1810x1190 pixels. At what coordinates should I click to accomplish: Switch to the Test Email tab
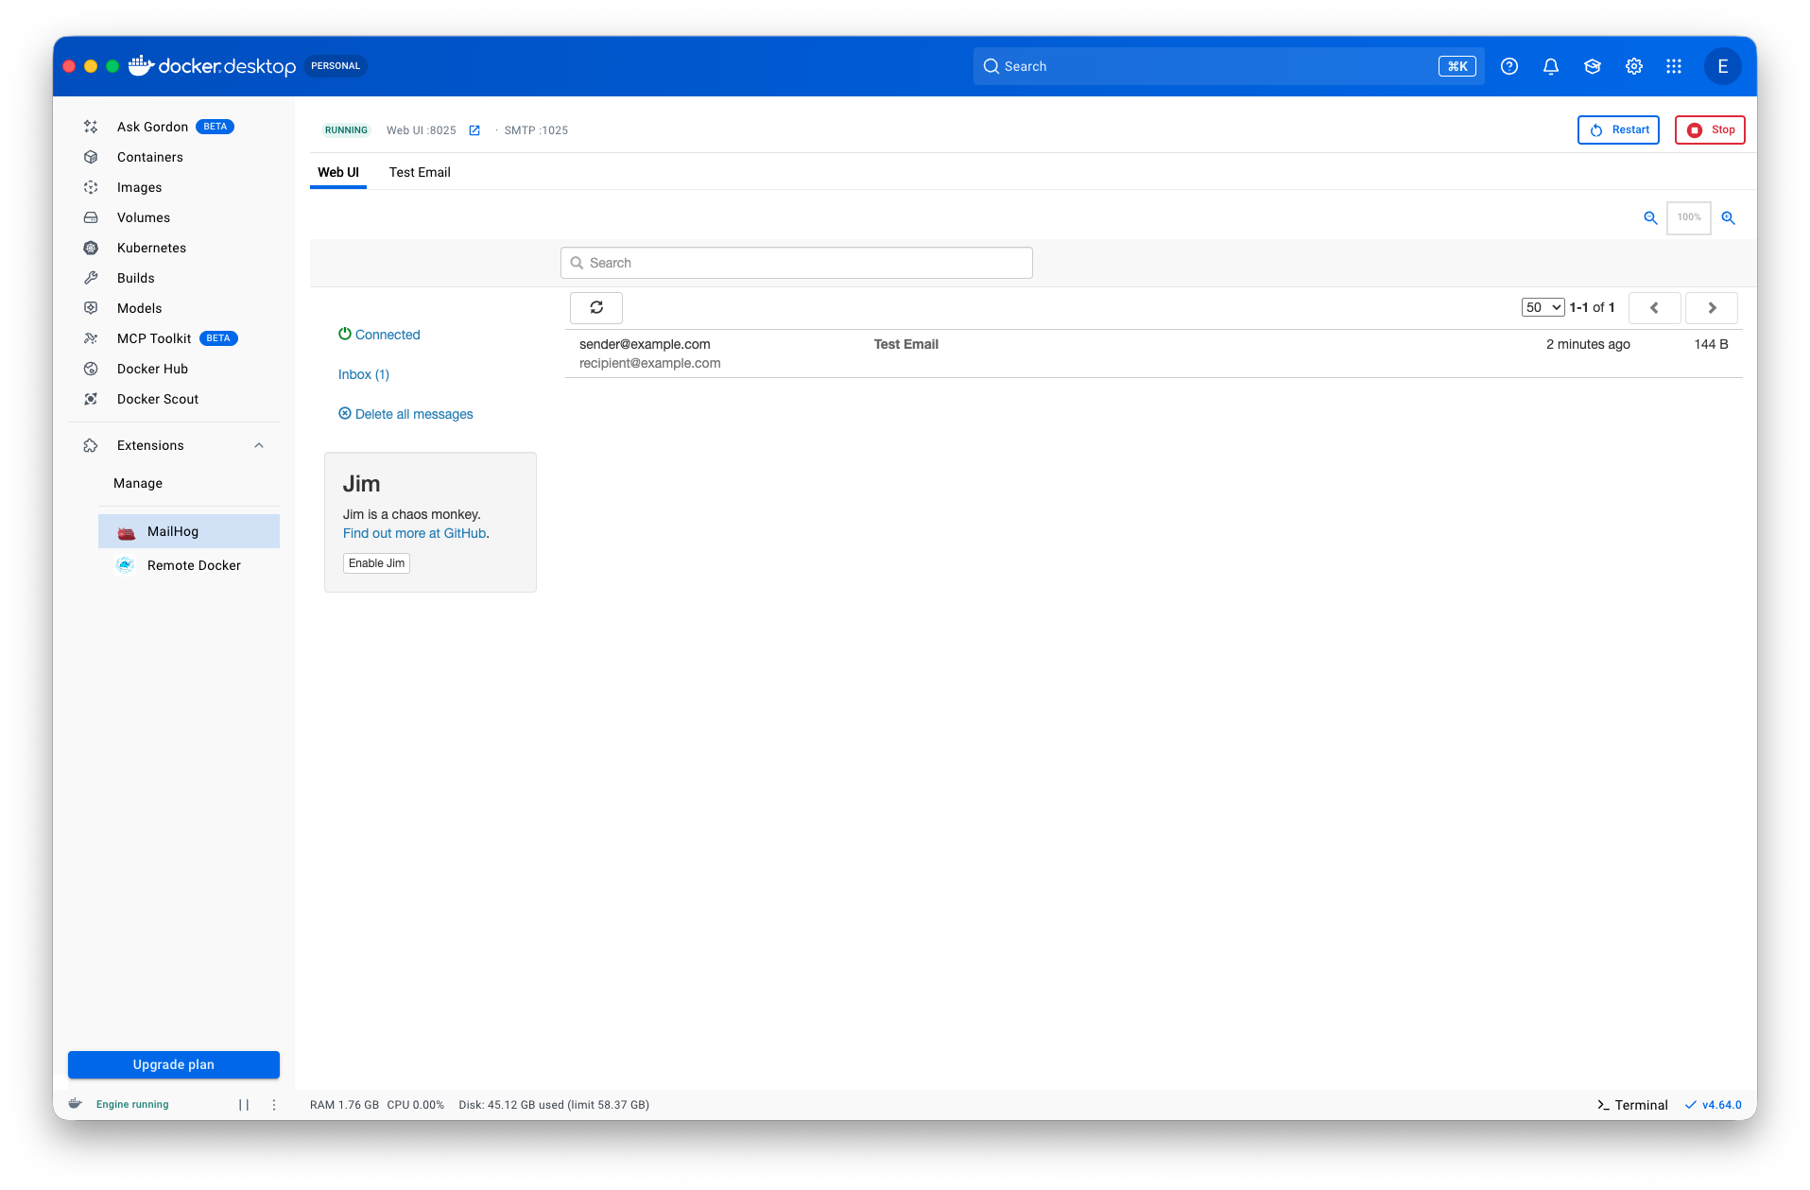coord(420,172)
